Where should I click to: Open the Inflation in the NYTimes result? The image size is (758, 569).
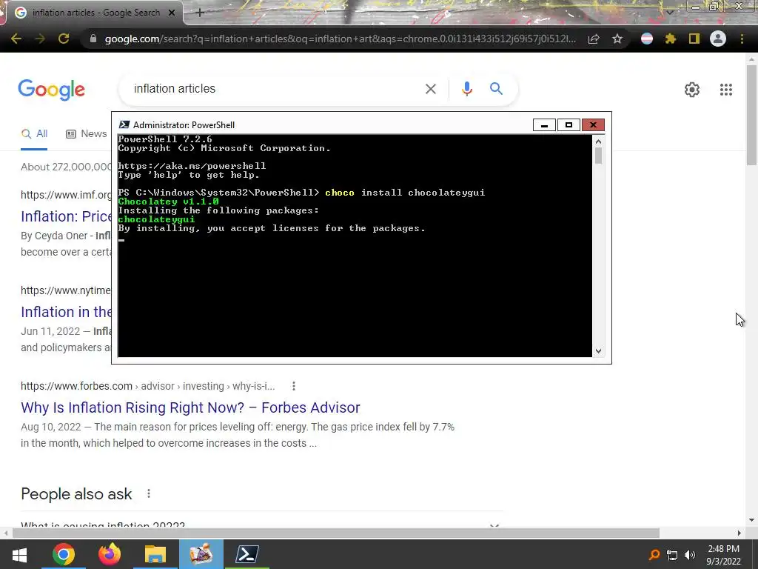(x=66, y=312)
